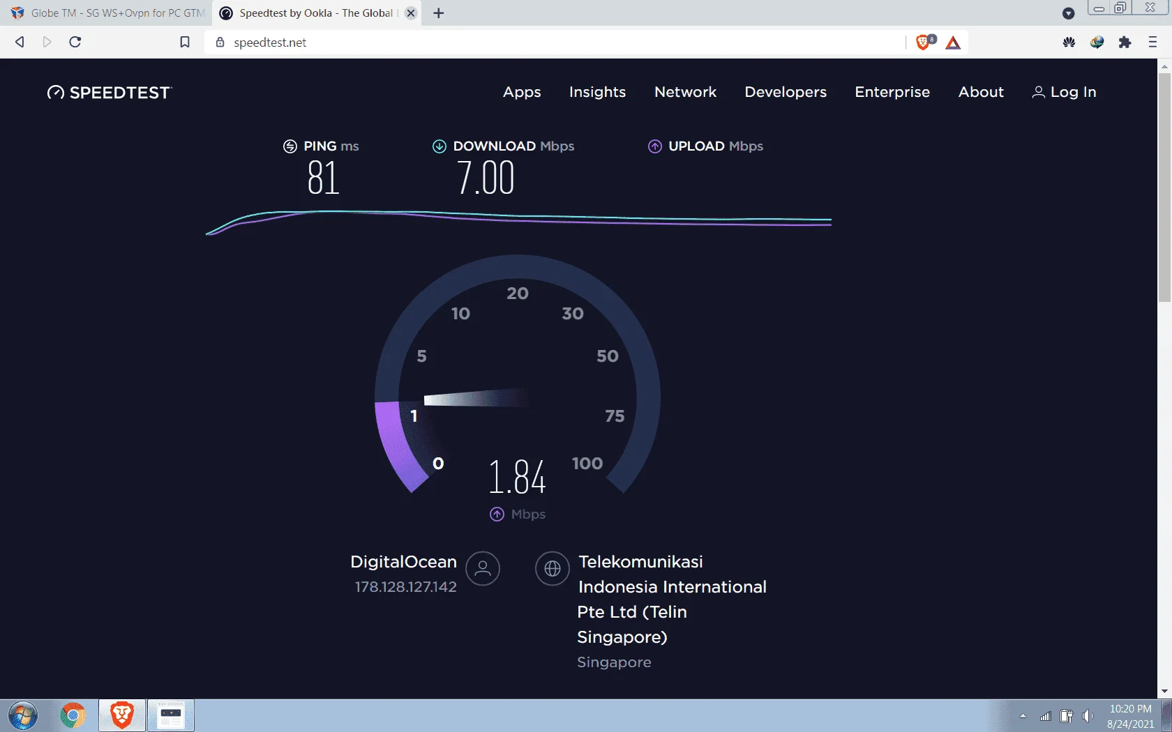View site lock security information
This screenshot has height=732, width=1172.
pyautogui.click(x=220, y=43)
